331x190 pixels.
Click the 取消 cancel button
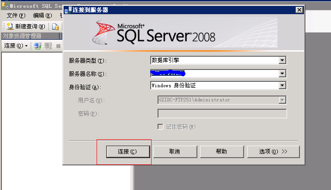pos(175,152)
